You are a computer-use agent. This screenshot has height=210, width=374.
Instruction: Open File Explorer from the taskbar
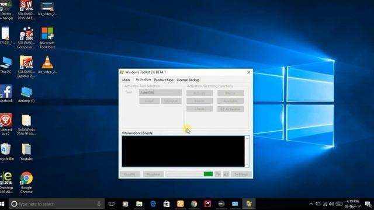(139, 204)
